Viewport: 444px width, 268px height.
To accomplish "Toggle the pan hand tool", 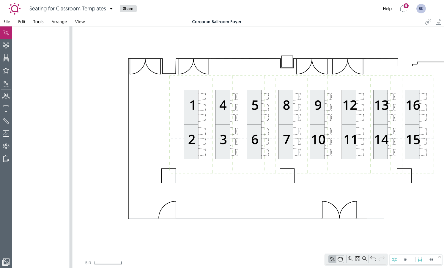I will click(x=340, y=259).
